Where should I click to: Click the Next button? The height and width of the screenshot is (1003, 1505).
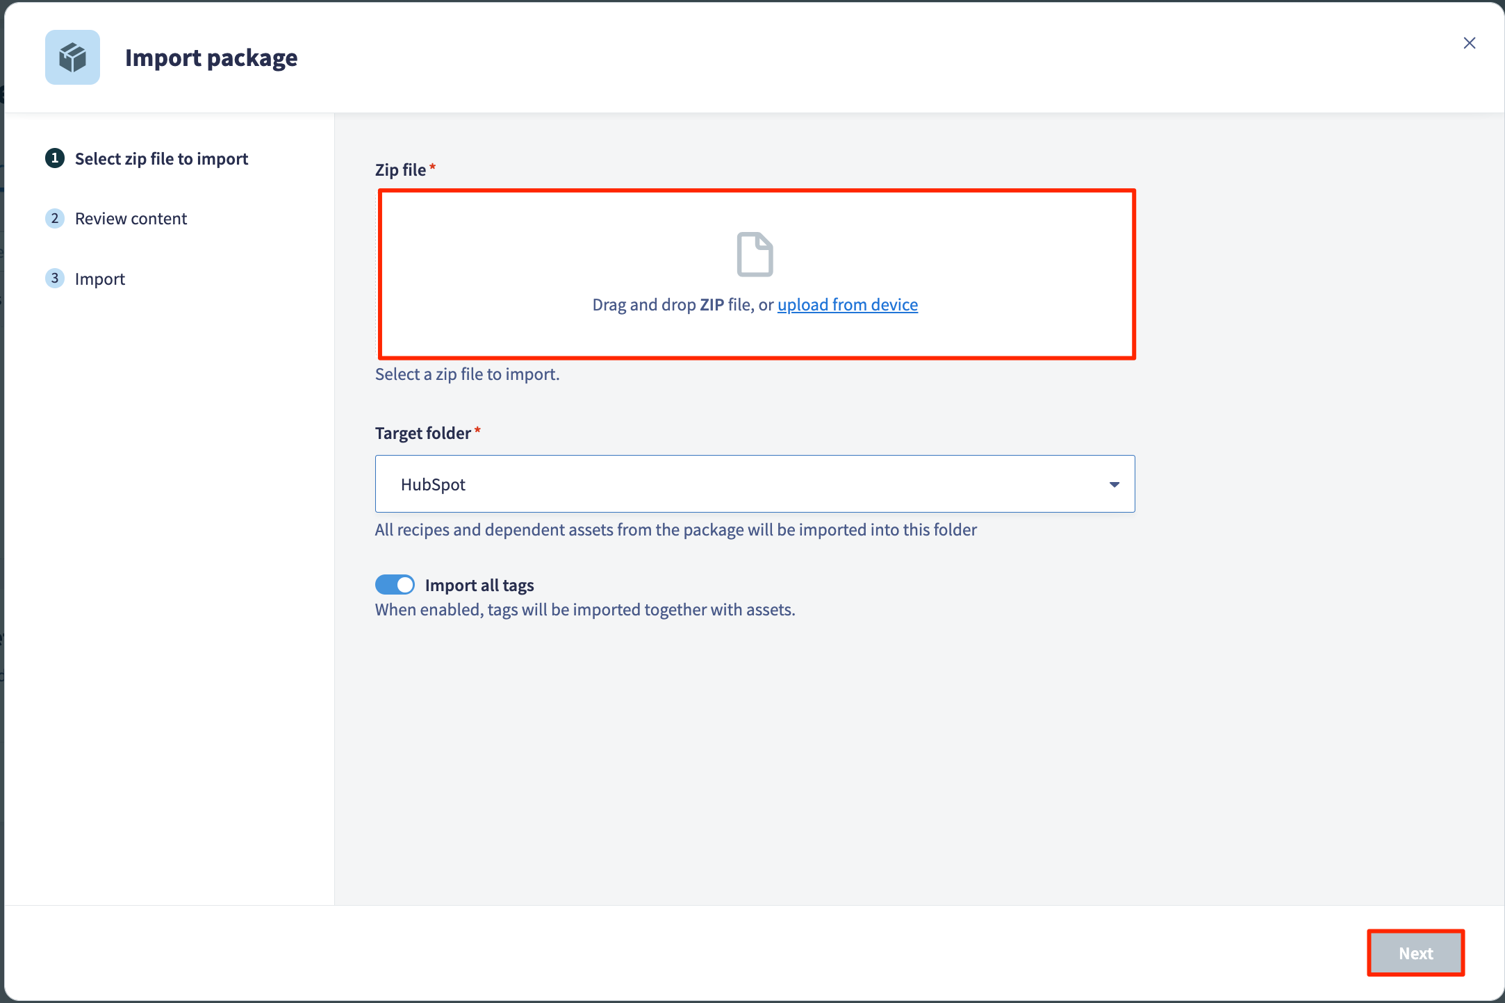[x=1415, y=953]
